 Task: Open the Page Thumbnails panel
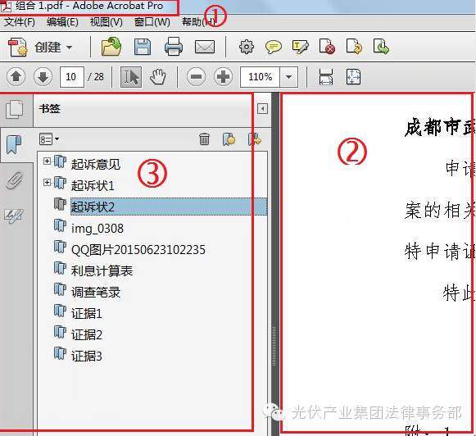click(14, 109)
